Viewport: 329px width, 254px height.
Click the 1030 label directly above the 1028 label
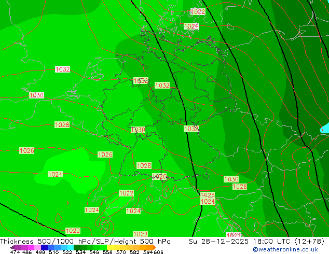click(x=231, y=179)
